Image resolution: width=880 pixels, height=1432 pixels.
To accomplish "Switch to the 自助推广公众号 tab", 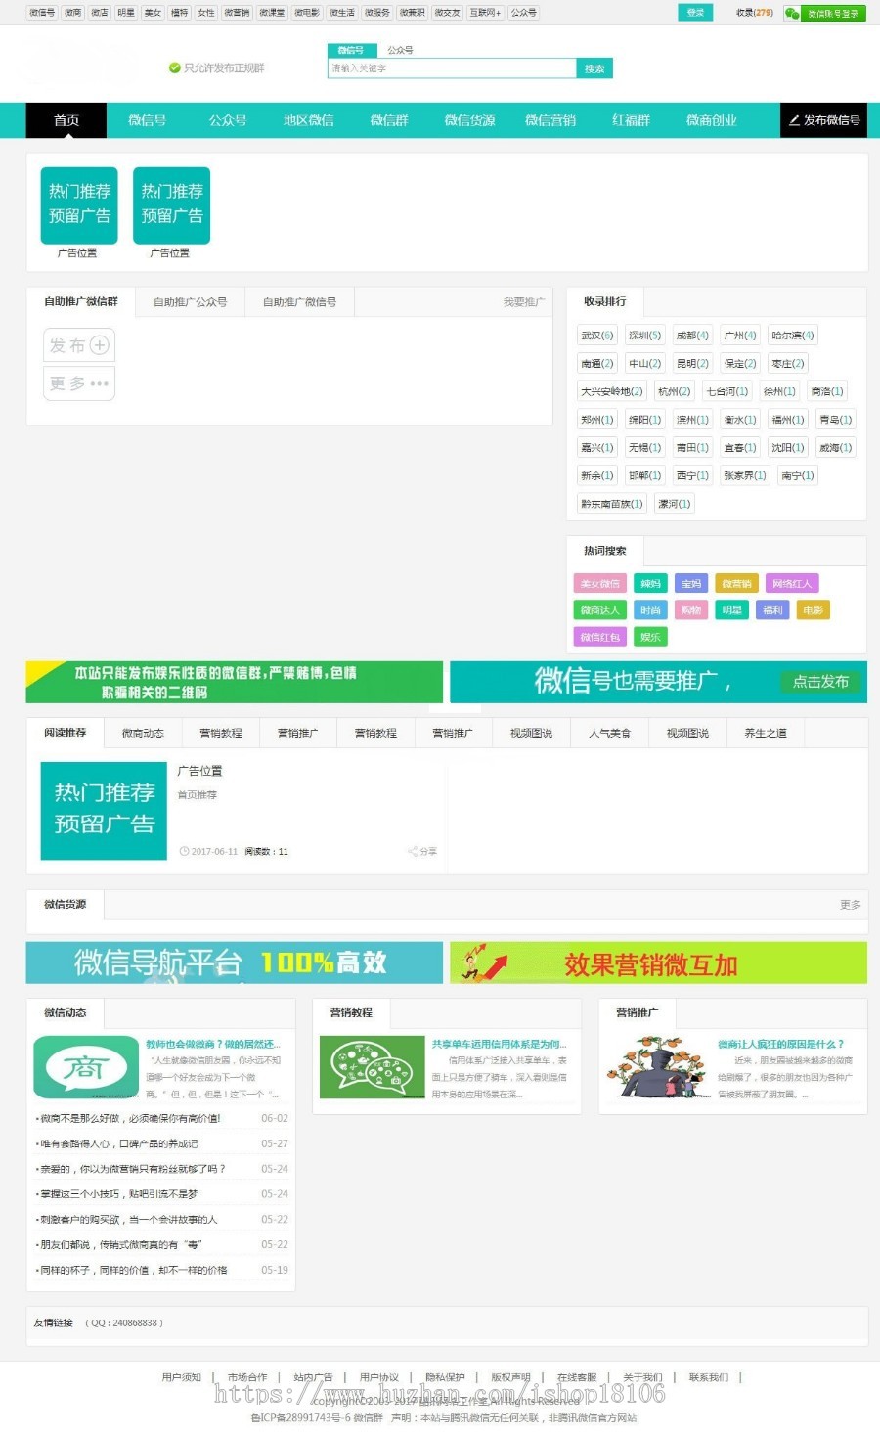I will 190,302.
